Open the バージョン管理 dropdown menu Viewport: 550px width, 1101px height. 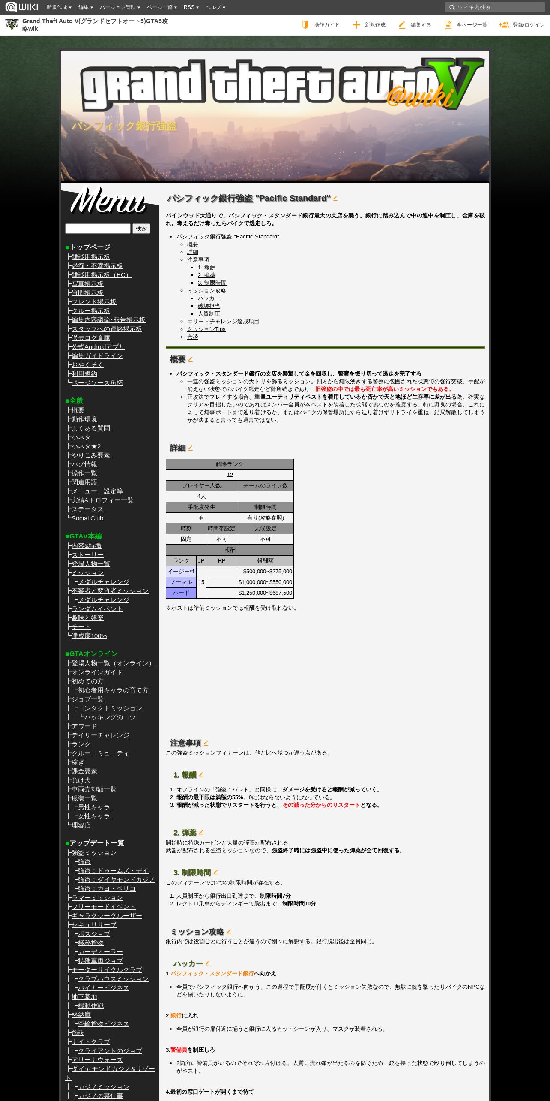pyautogui.click(x=120, y=7)
